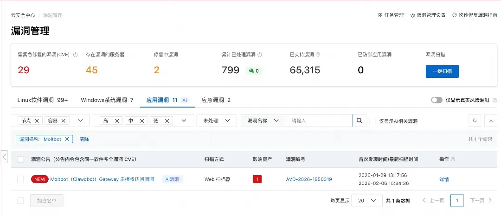Switch to 应急漏洞 tab
This screenshot has height=216, width=501.
point(216,100)
